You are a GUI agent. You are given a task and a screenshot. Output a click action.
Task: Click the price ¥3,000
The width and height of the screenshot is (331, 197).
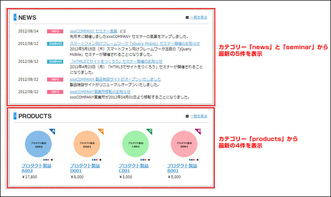[x=125, y=177]
